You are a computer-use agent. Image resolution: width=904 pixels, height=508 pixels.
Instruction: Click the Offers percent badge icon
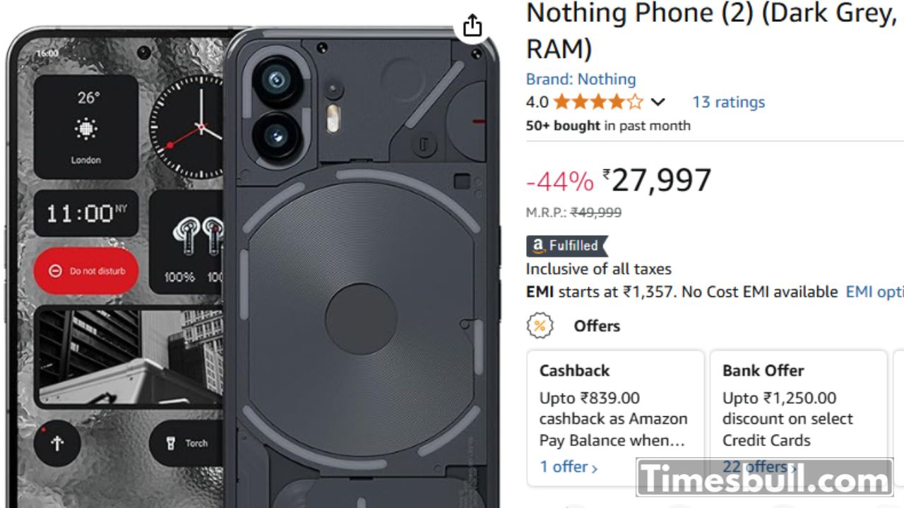[540, 326]
